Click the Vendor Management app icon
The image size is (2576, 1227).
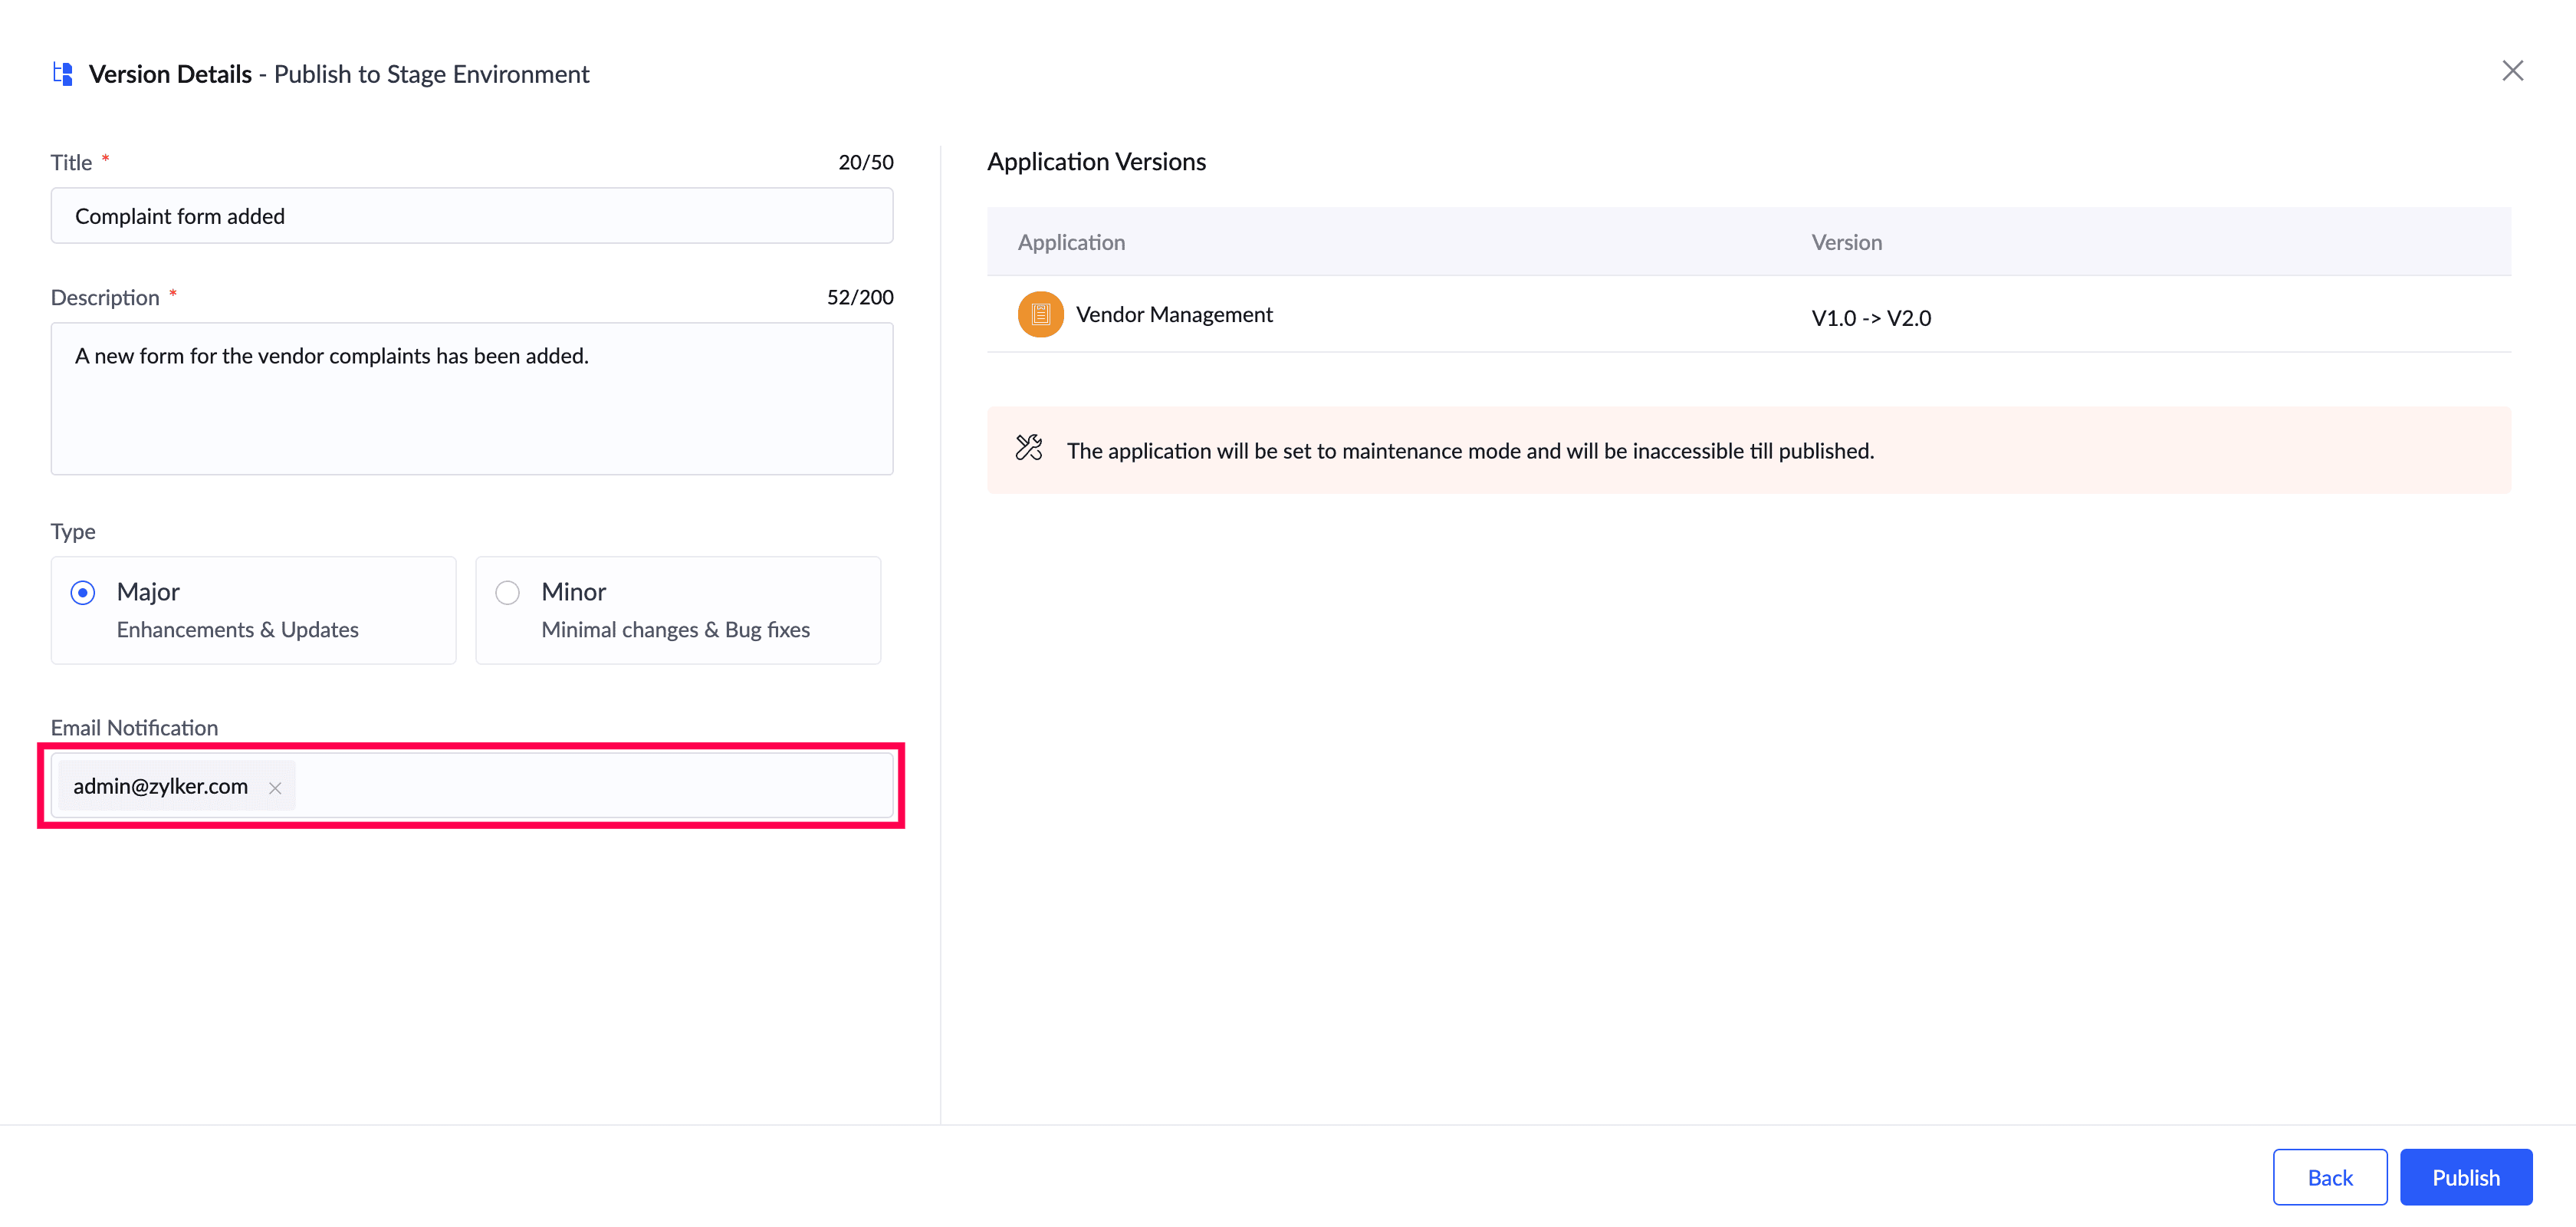click(1040, 314)
